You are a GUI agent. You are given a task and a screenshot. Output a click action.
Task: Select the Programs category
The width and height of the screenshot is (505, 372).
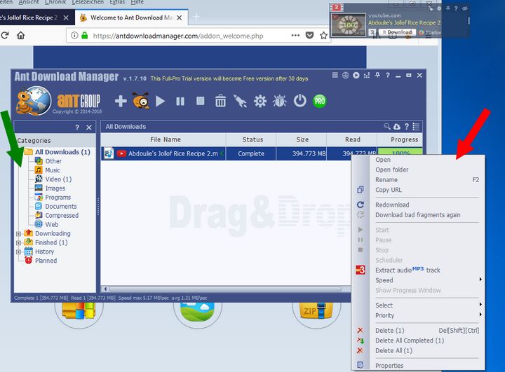coord(58,198)
